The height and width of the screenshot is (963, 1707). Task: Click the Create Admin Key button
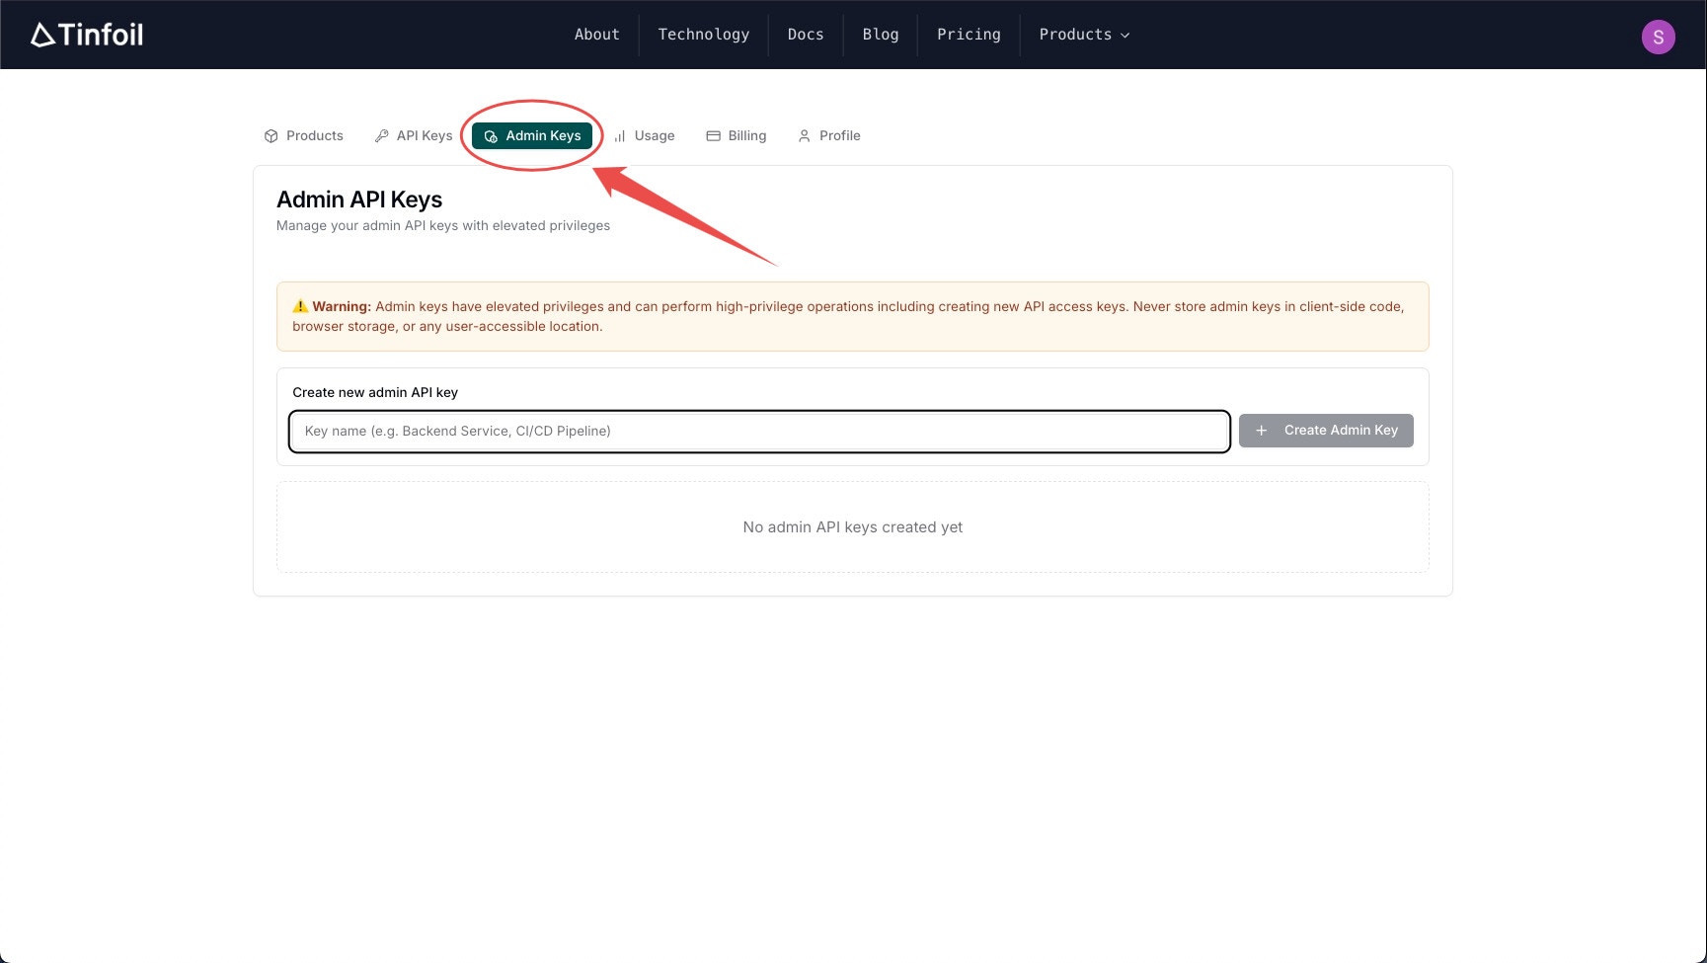point(1326,431)
